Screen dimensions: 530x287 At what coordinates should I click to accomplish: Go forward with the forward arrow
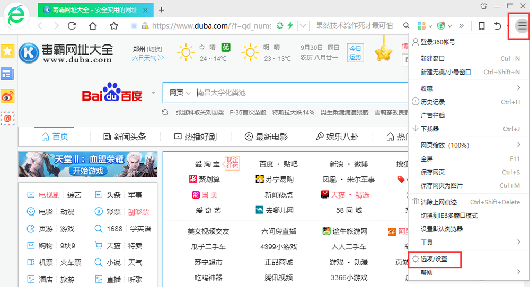(x=56, y=25)
